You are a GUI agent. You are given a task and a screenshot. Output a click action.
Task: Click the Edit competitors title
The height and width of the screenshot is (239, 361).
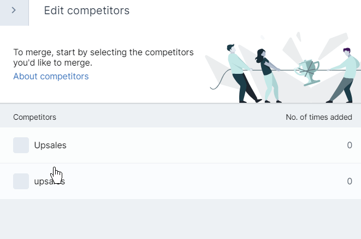click(x=87, y=10)
